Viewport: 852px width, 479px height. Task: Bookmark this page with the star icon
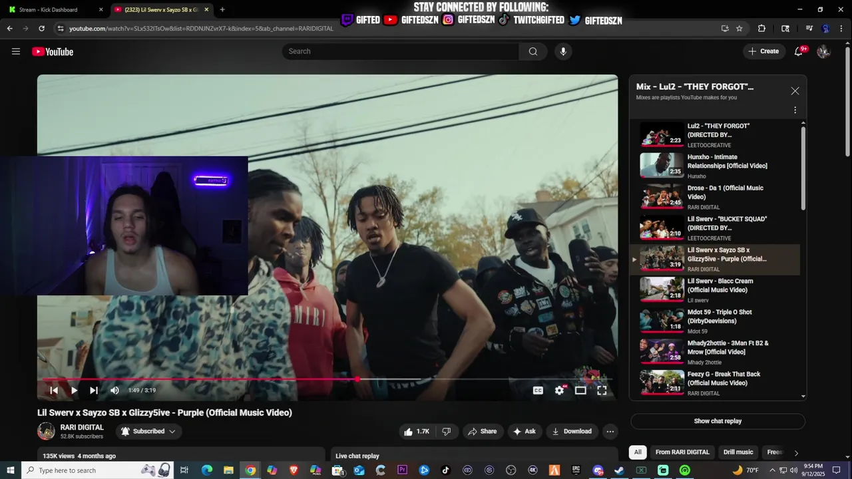(x=739, y=29)
